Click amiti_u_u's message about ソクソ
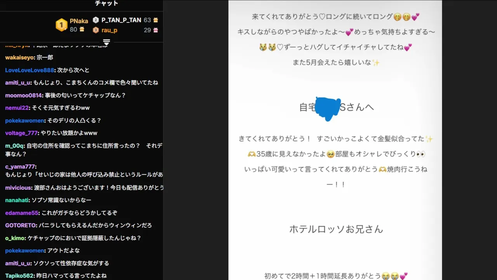Screen dimensions: 497x280 (71, 263)
